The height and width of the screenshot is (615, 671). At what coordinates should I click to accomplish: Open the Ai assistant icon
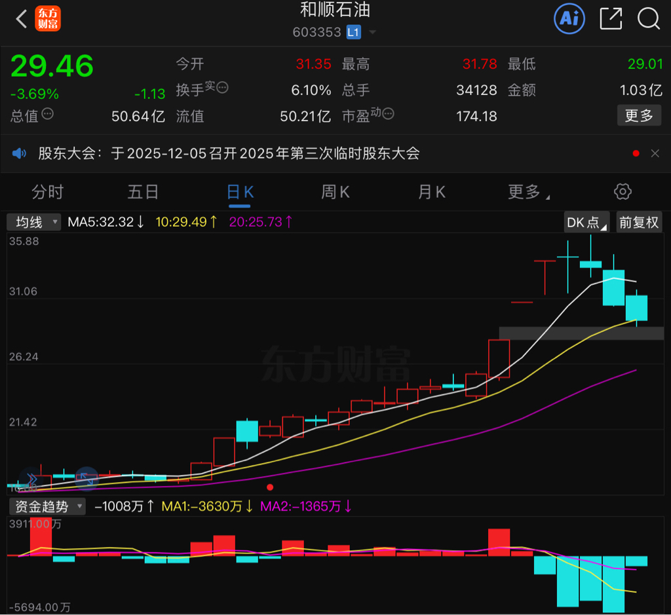click(569, 18)
